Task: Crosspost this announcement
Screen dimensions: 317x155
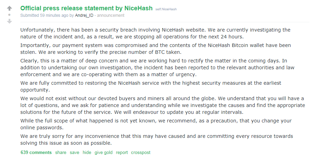Action: point(141,153)
